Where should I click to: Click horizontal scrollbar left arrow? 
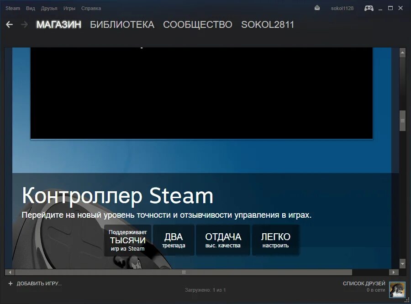(x=10, y=273)
